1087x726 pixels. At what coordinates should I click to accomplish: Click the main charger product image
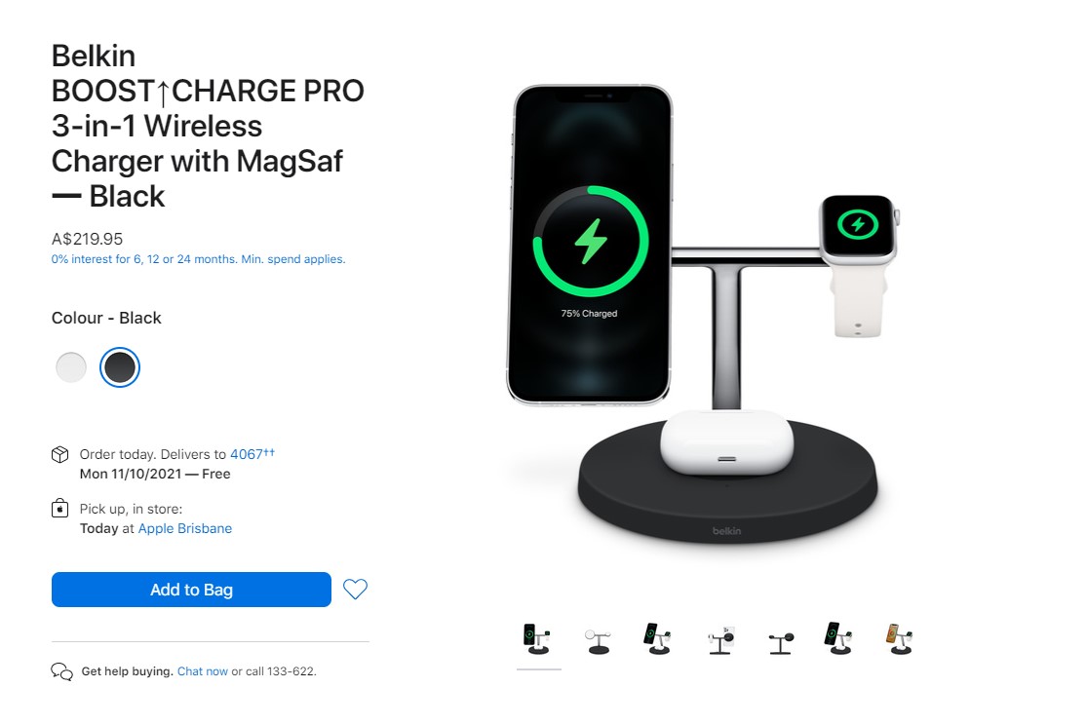703,314
